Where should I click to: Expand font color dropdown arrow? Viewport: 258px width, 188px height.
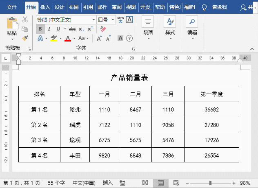coord(74,39)
